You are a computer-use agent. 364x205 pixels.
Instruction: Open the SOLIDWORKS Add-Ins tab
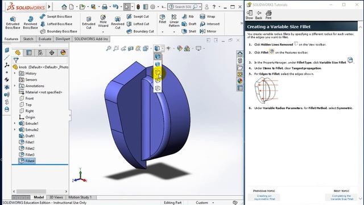(x=91, y=39)
